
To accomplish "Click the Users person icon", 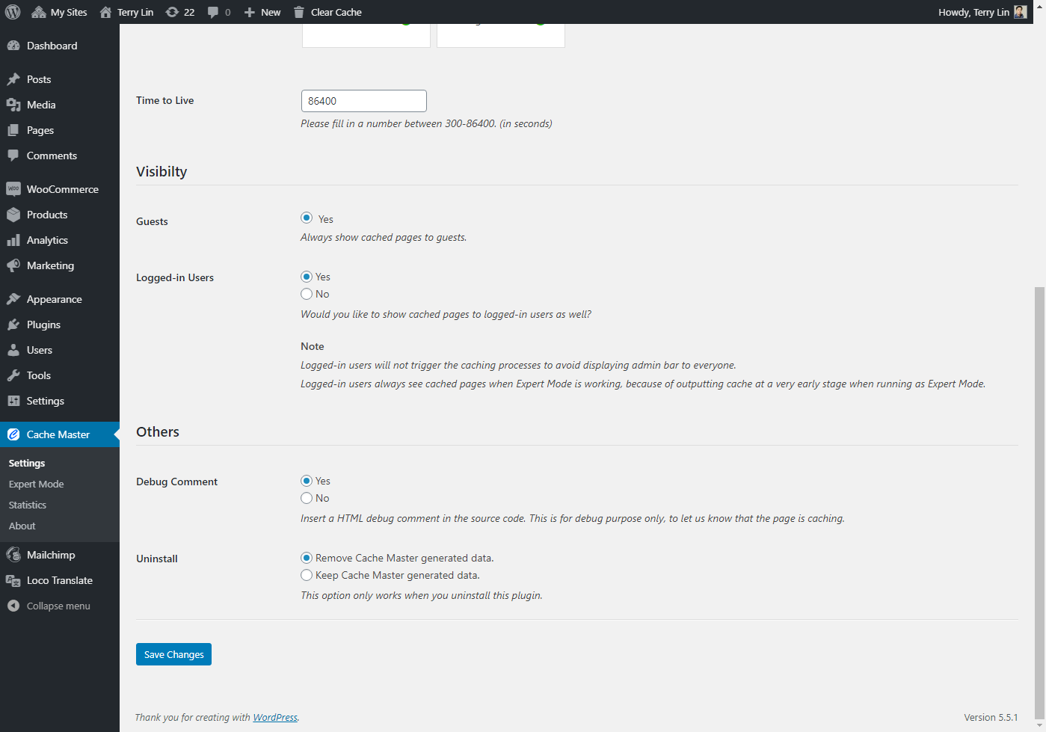I will tap(13, 350).
